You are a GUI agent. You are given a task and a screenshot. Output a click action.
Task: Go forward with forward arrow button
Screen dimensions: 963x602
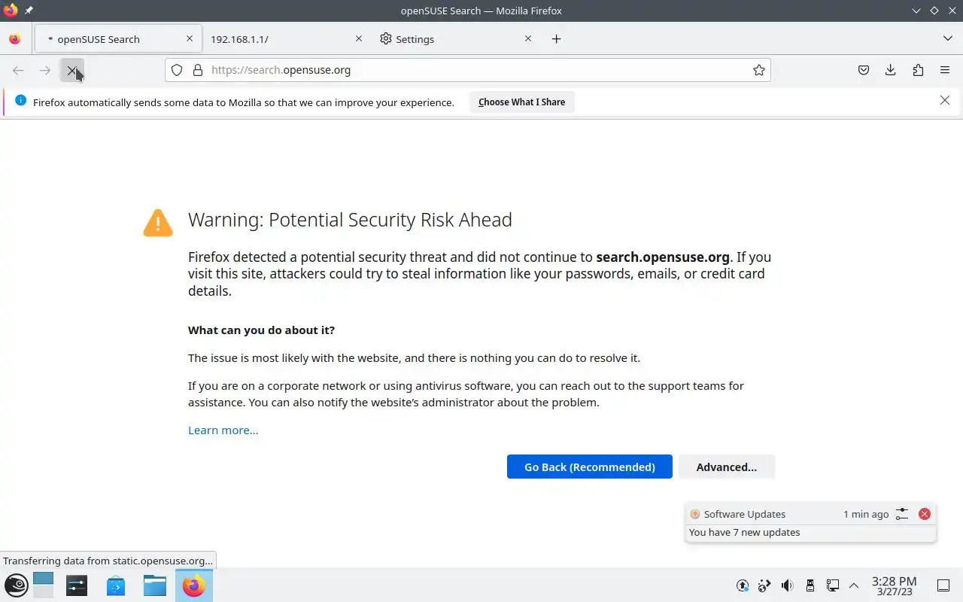click(45, 70)
